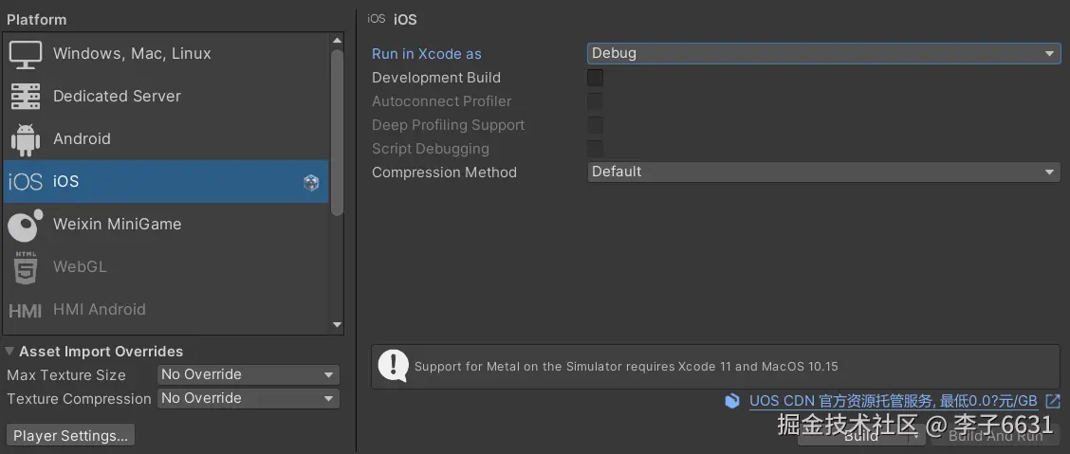Click the UOS CDN cube icon
1070x454 pixels.
click(x=732, y=401)
